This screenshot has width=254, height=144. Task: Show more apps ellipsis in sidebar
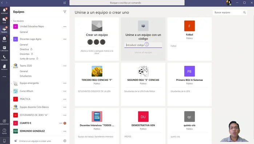[x=4, y=77]
